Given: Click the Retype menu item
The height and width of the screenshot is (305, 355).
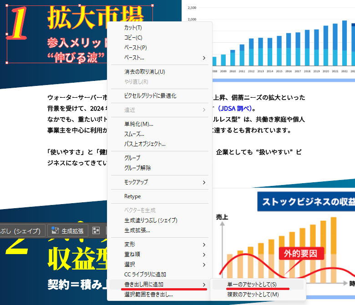Looking at the screenshot, I should [132, 196].
